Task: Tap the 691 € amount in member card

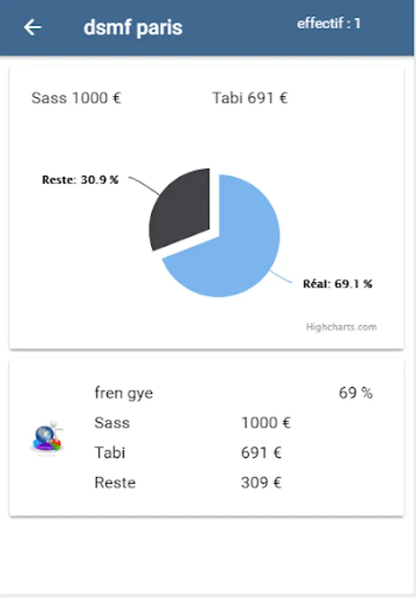Action: (x=261, y=452)
